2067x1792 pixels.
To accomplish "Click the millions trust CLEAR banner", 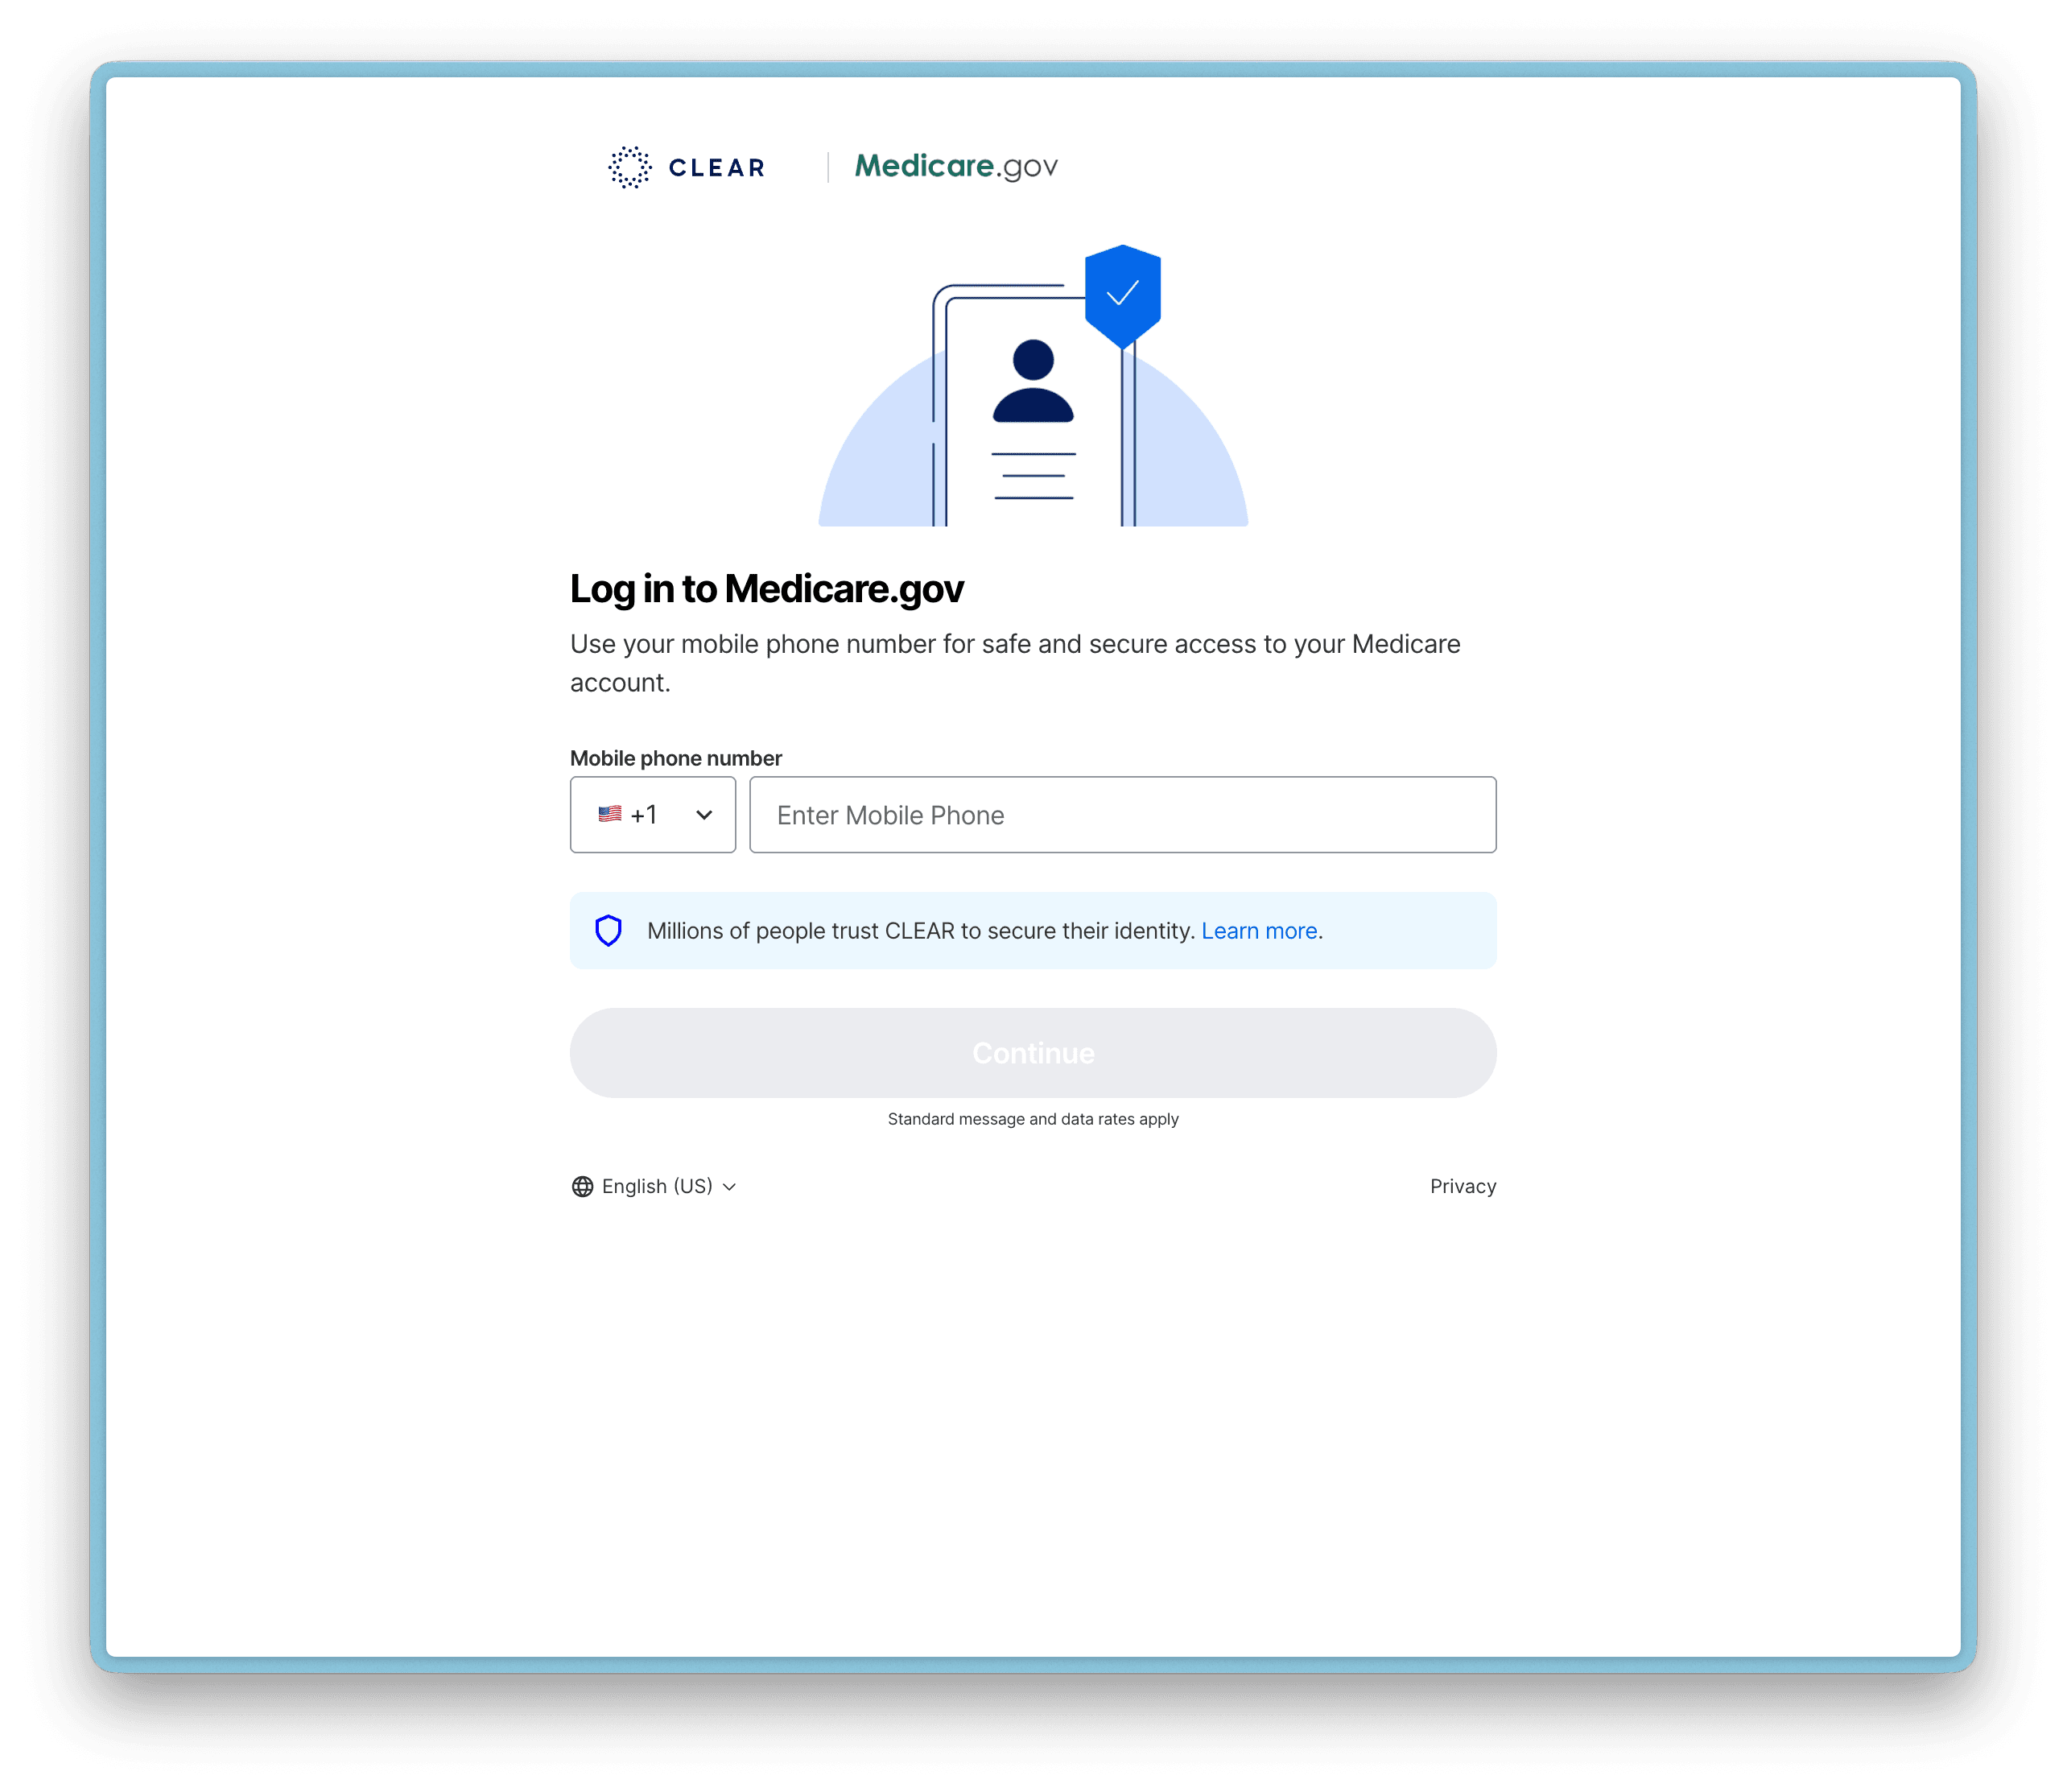I will tap(1033, 930).
